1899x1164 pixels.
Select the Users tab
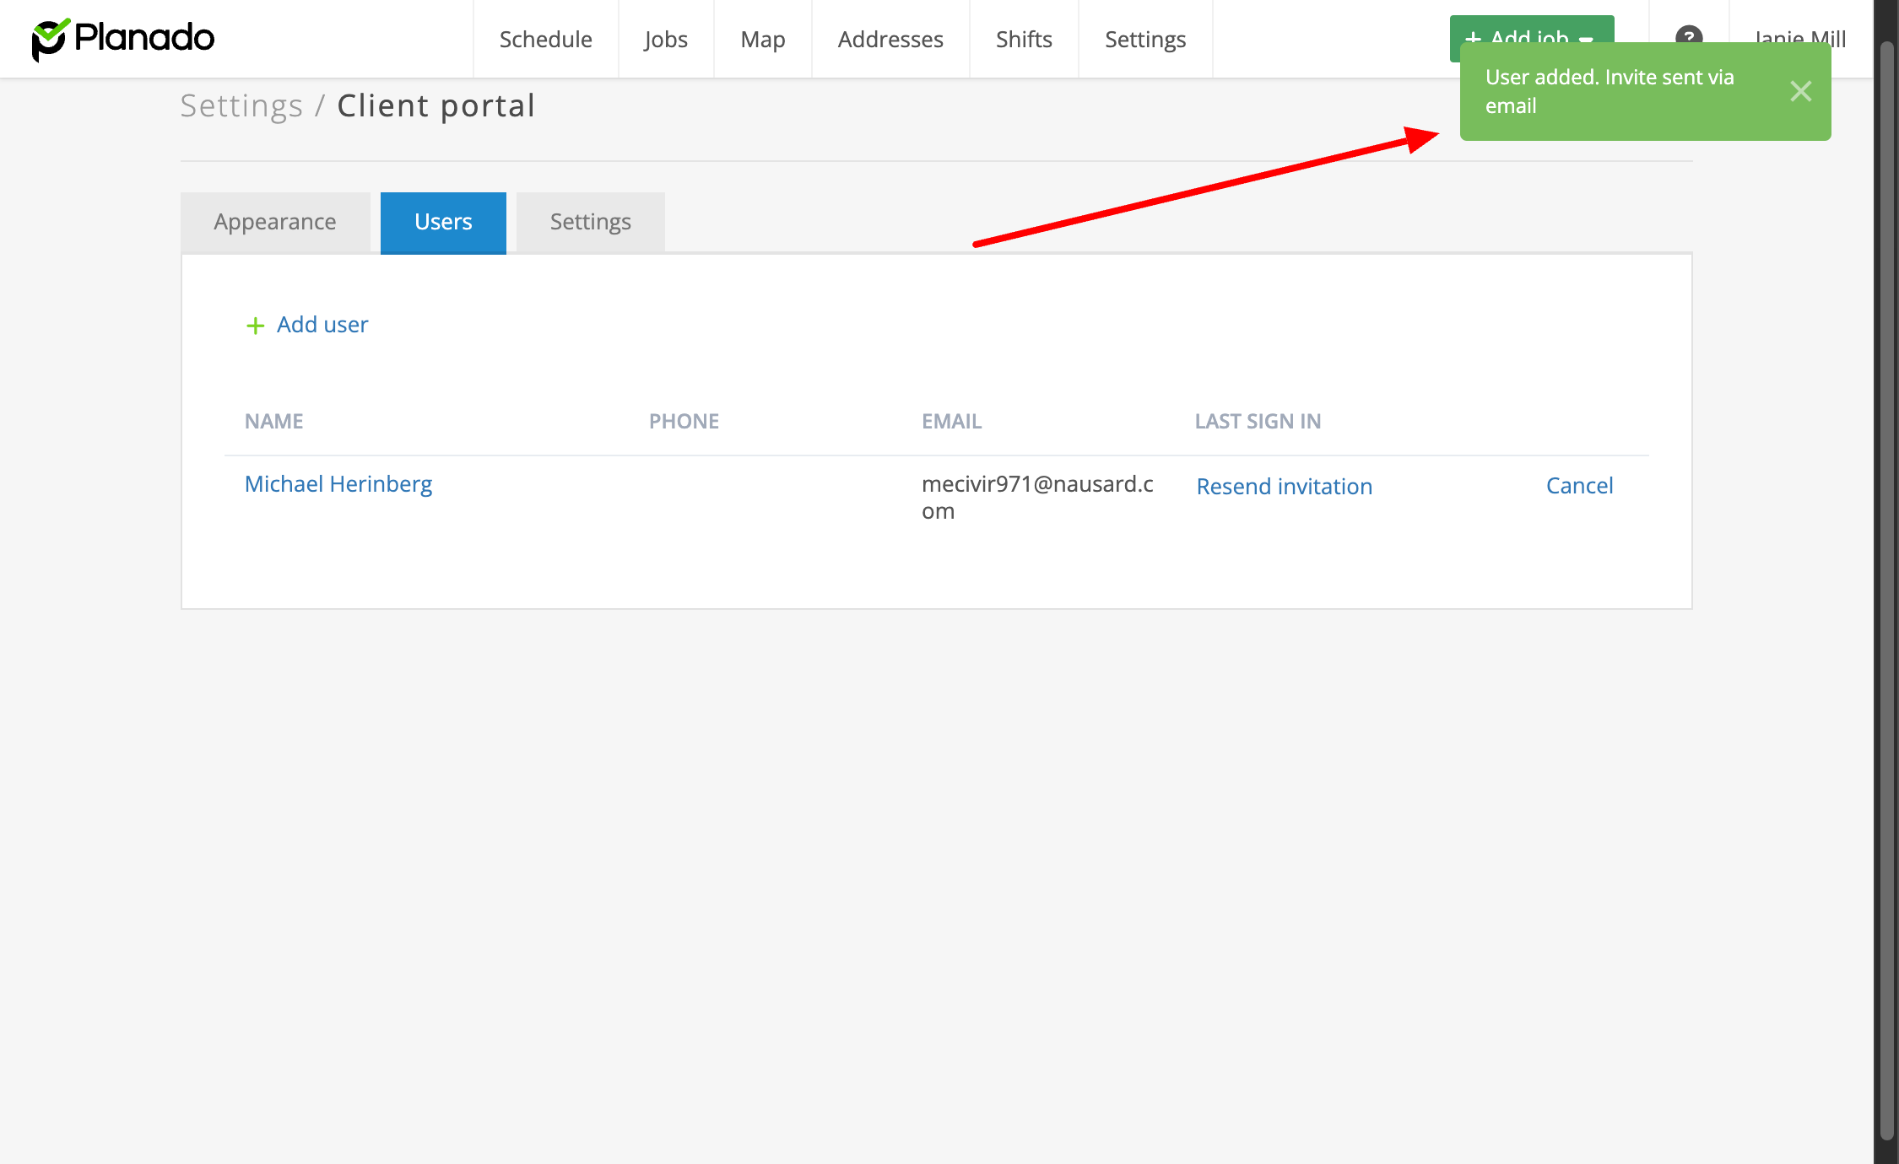(443, 222)
